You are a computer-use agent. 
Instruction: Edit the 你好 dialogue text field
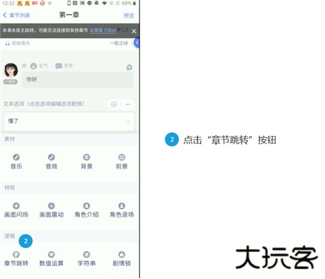[78, 79]
